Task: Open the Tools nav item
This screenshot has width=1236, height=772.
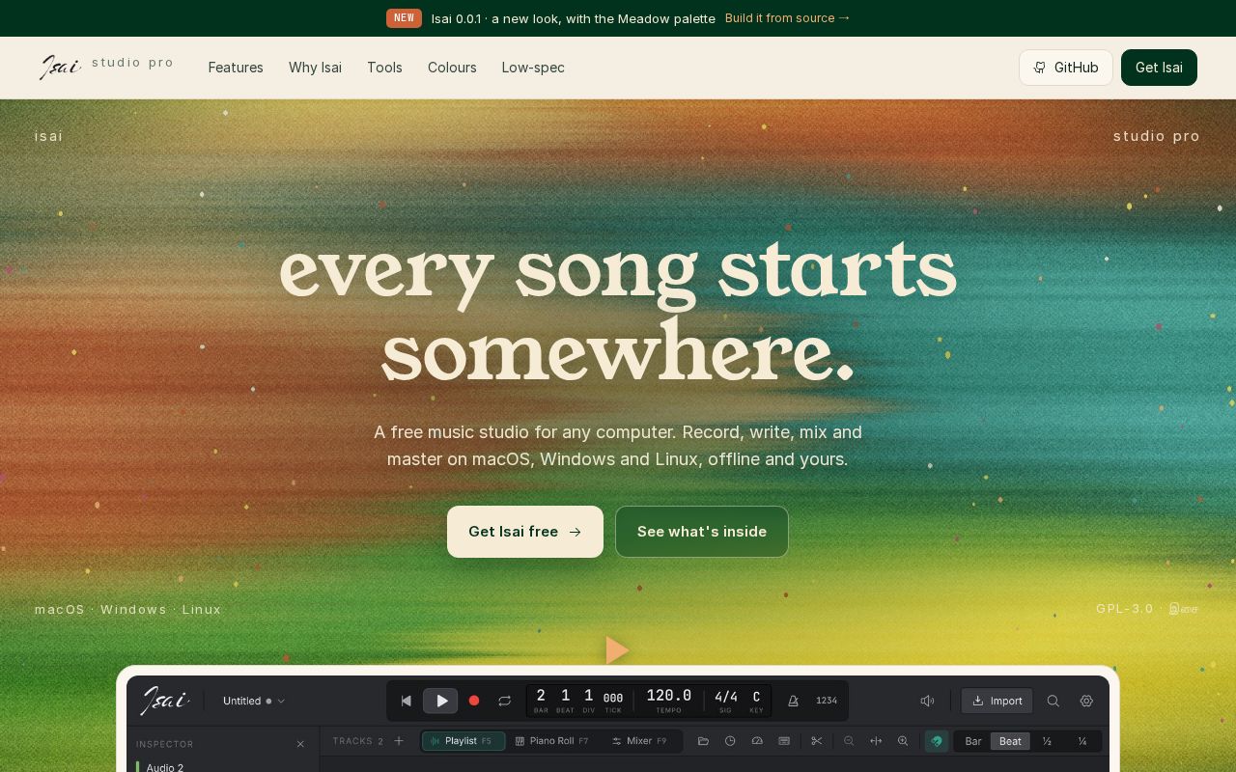Action: (x=384, y=68)
